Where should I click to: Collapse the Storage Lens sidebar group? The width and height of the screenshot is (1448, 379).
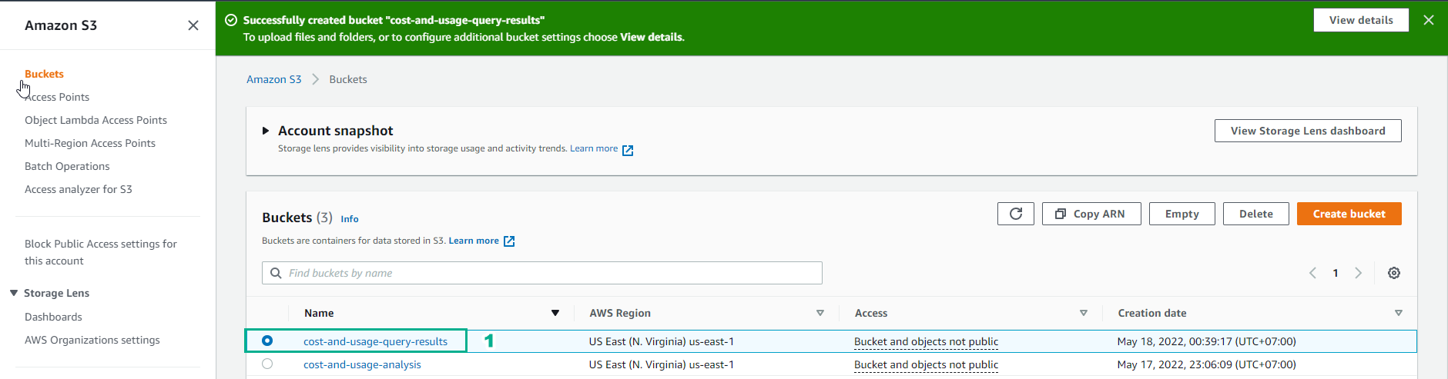tap(14, 293)
